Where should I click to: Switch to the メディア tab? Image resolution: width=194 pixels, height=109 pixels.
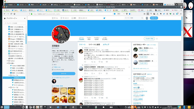coord(106,45)
